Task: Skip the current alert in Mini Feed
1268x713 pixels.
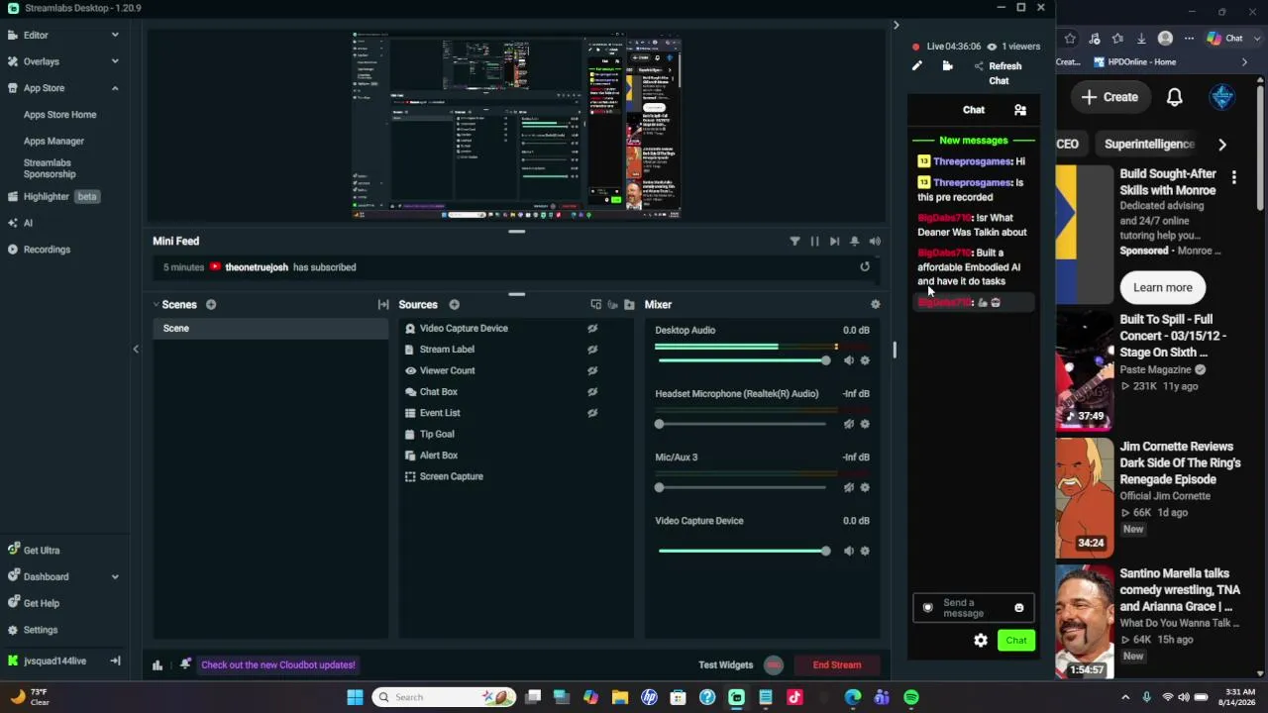Action: click(x=834, y=241)
